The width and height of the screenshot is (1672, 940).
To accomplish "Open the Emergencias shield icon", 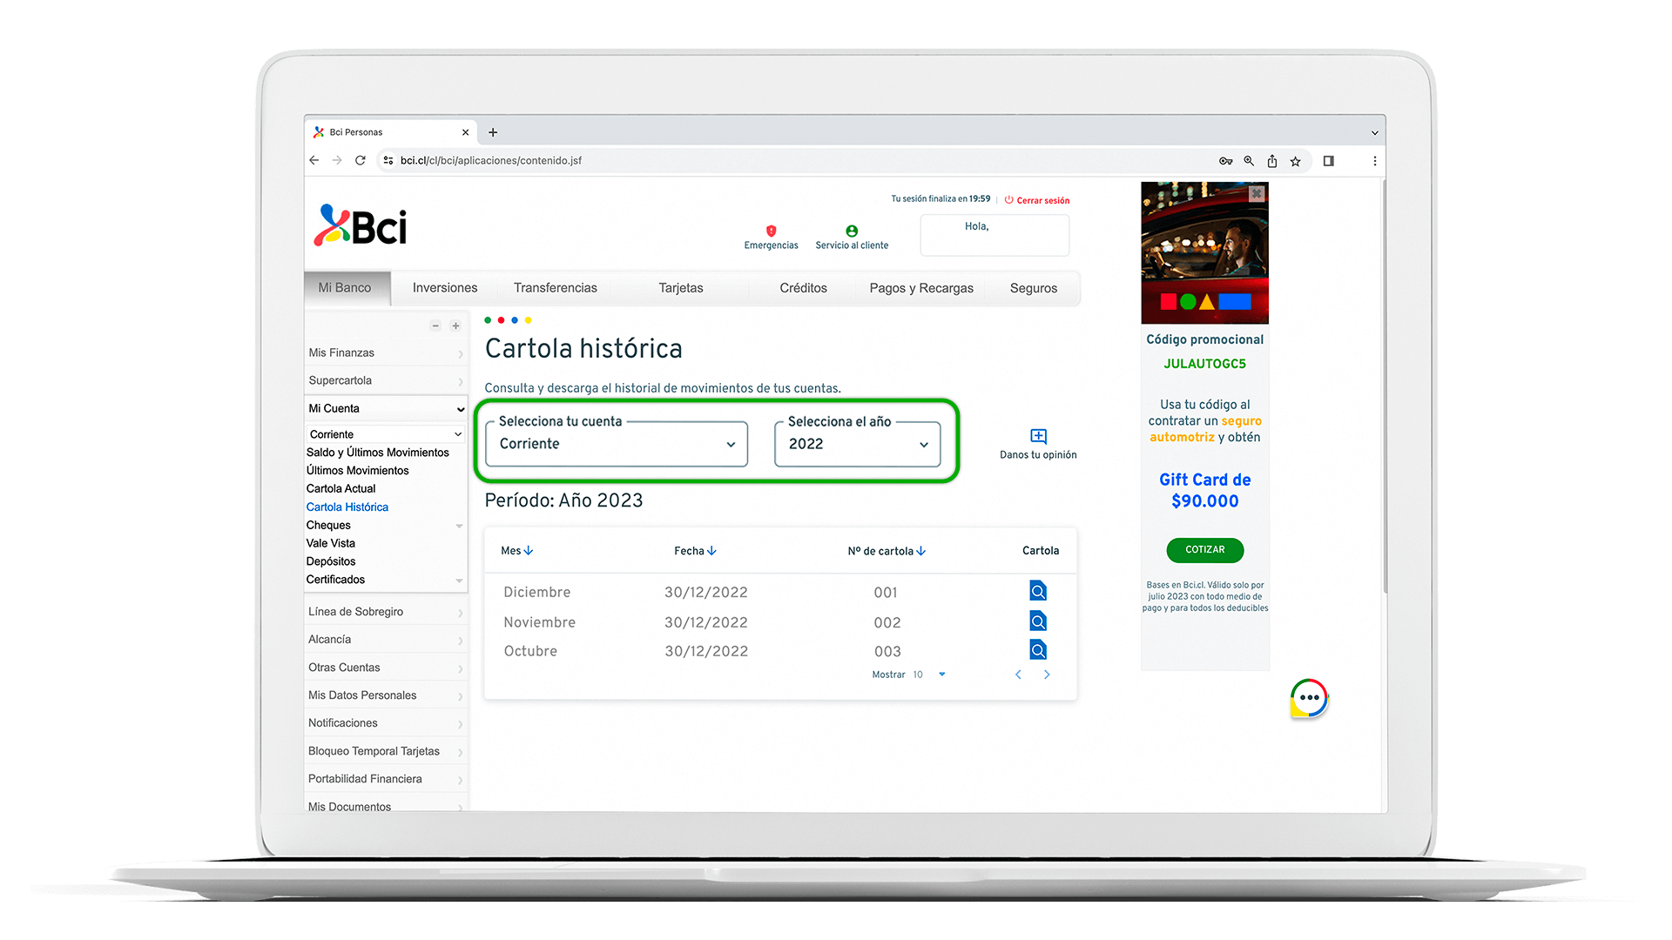I will (x=771, y=232).
